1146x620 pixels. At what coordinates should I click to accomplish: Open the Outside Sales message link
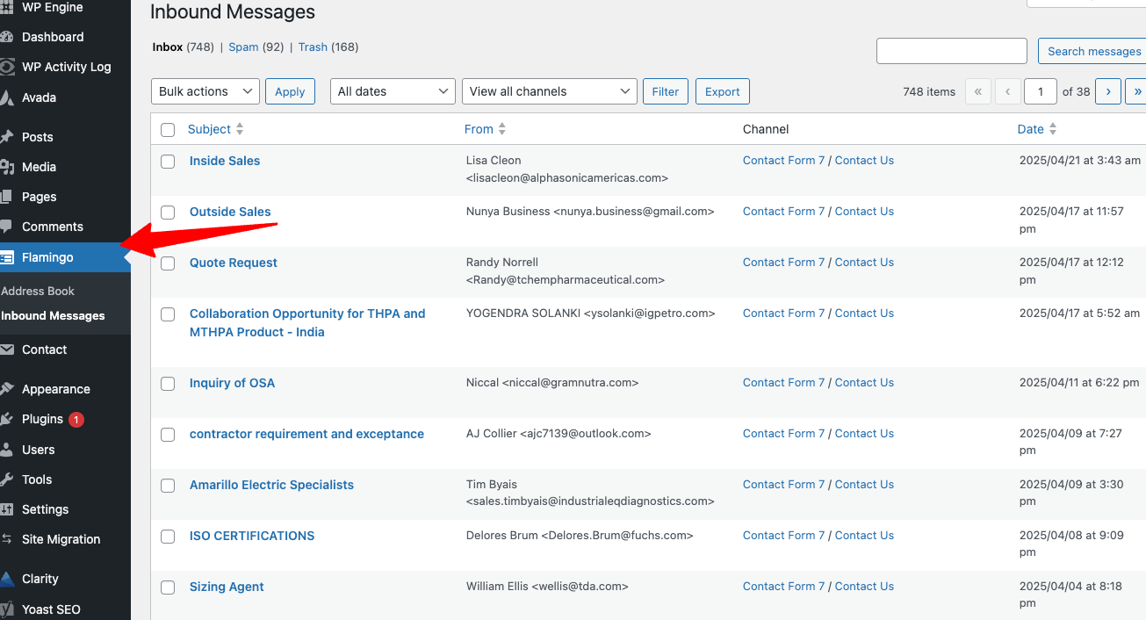pos(230,212)
